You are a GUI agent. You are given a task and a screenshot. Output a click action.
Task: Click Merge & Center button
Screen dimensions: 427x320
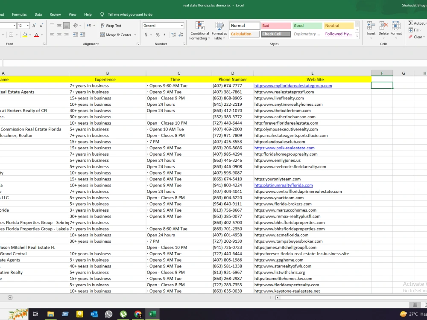[116, 35]
